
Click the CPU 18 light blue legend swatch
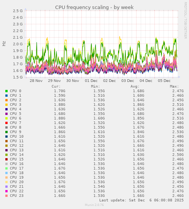[6, 173]
